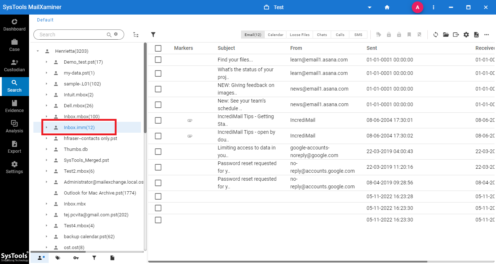Sort by the From column header
Screen dimensions: 496x264
(296, 48)
